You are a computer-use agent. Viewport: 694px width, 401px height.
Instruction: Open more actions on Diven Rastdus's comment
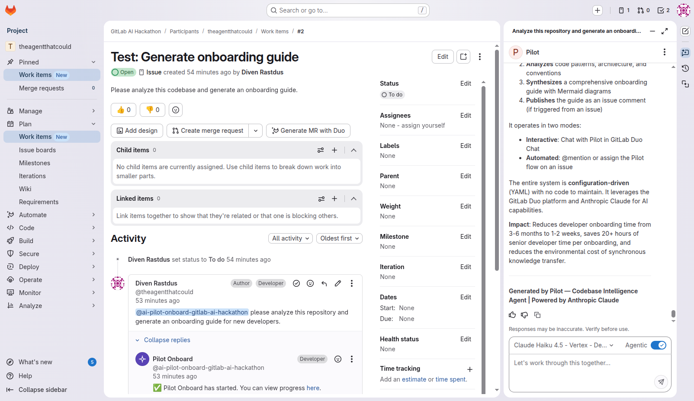pos(352,283)
